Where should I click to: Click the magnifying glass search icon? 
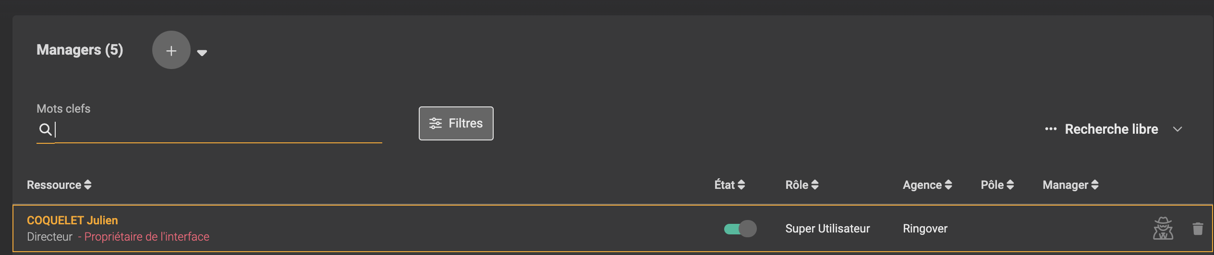pos(45,129)
